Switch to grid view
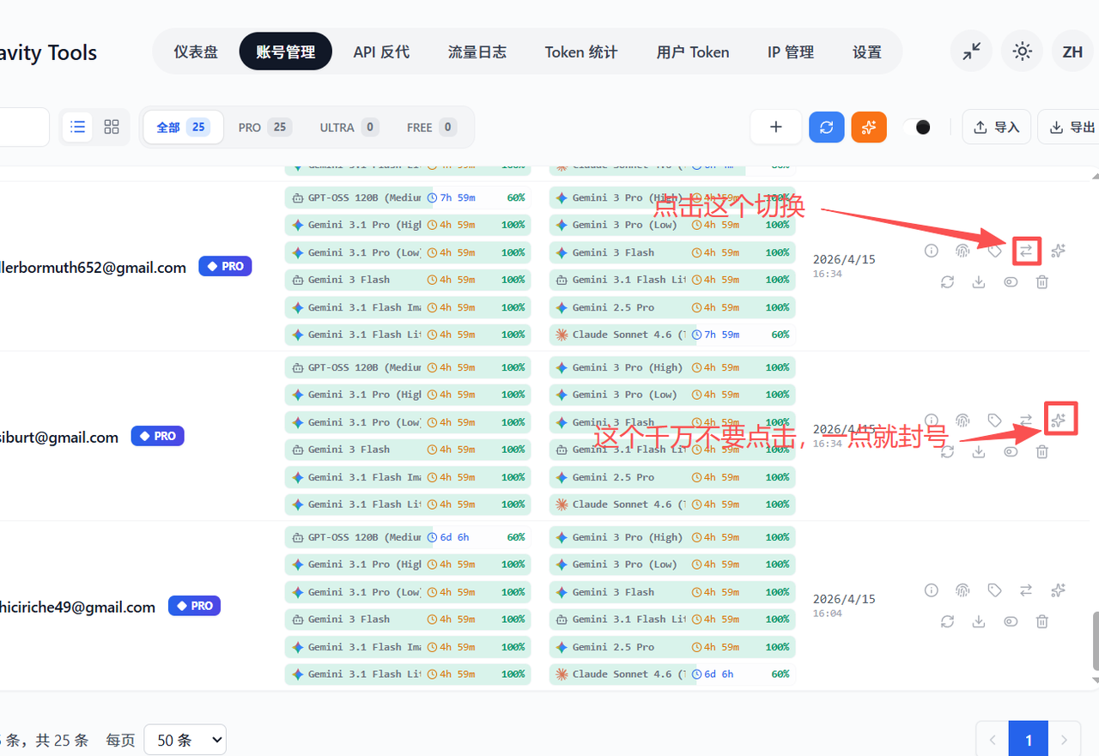The height and width of the screenshot is (756, 1099). pyautogui.click(x=112, y=127)
